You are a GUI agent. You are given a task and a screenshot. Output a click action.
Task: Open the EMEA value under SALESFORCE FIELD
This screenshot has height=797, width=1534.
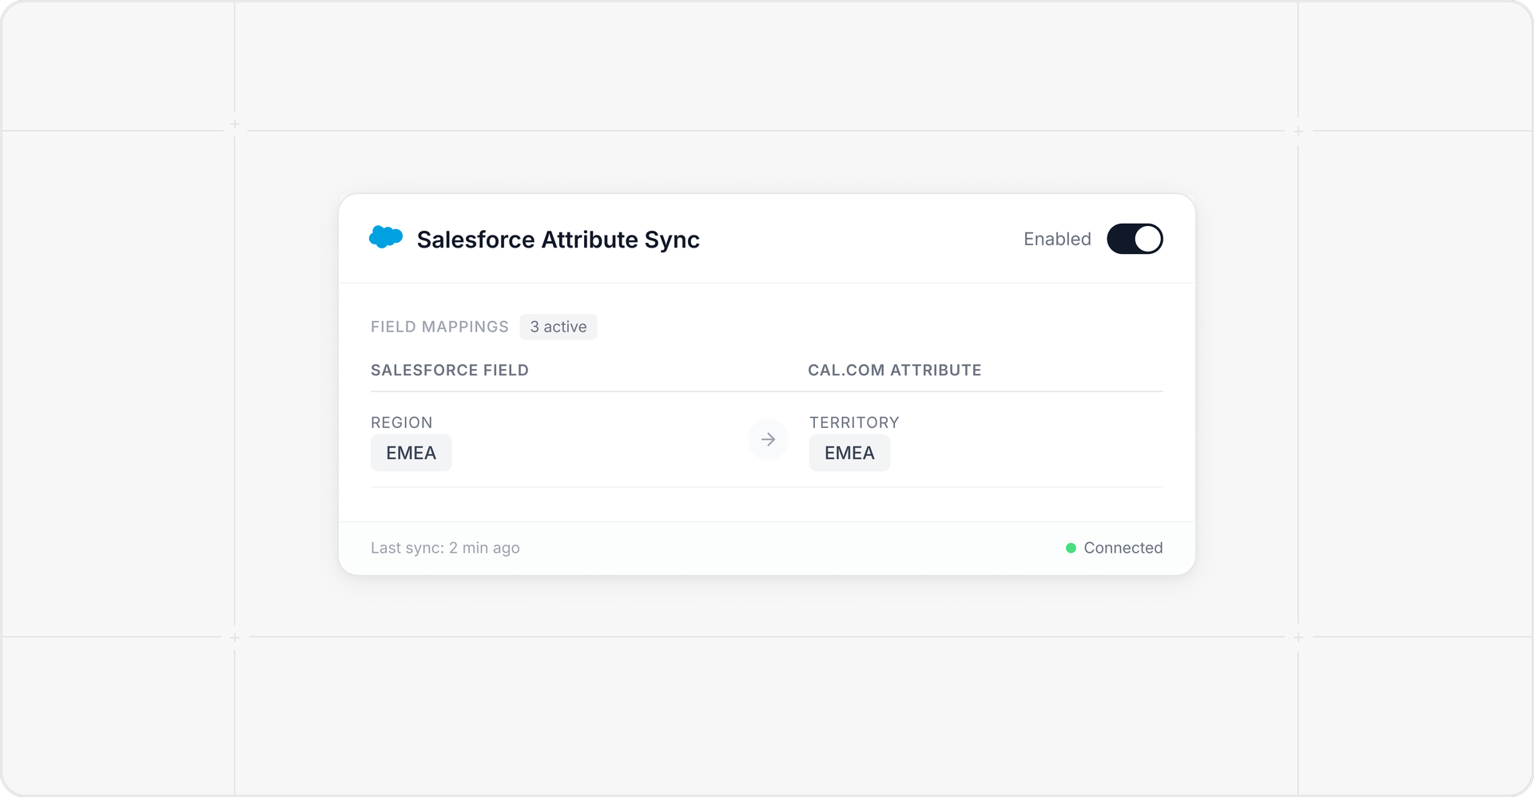pos(411,452)
